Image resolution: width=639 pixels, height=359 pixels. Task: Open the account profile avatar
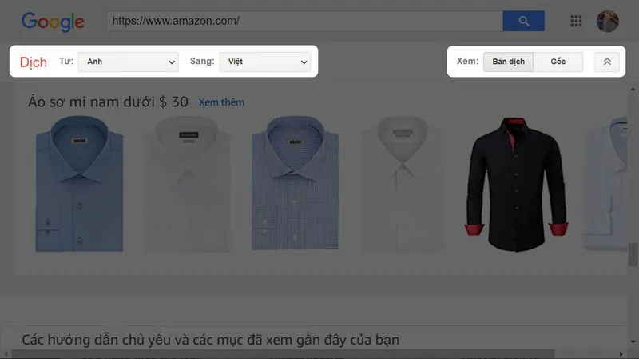[x=608, y=21]
